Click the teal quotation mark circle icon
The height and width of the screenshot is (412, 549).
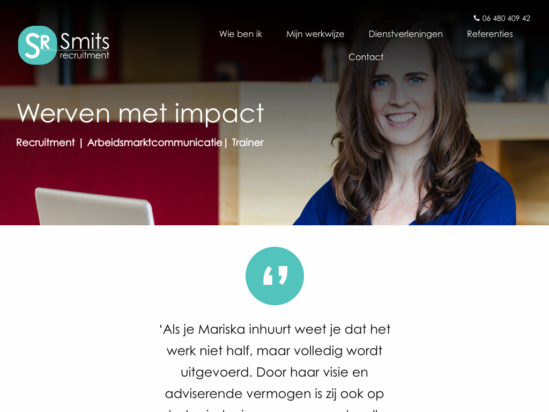[x=274, y=276]
